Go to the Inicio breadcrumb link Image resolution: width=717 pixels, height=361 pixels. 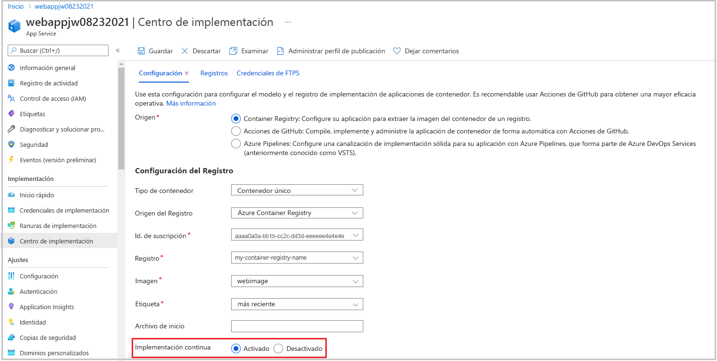16,6
